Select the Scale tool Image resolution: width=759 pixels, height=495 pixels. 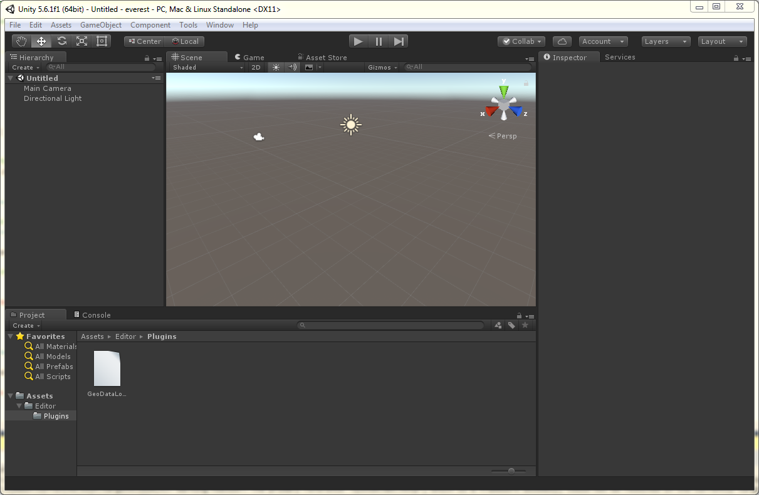pyautogui.click(x=81, y=41)
